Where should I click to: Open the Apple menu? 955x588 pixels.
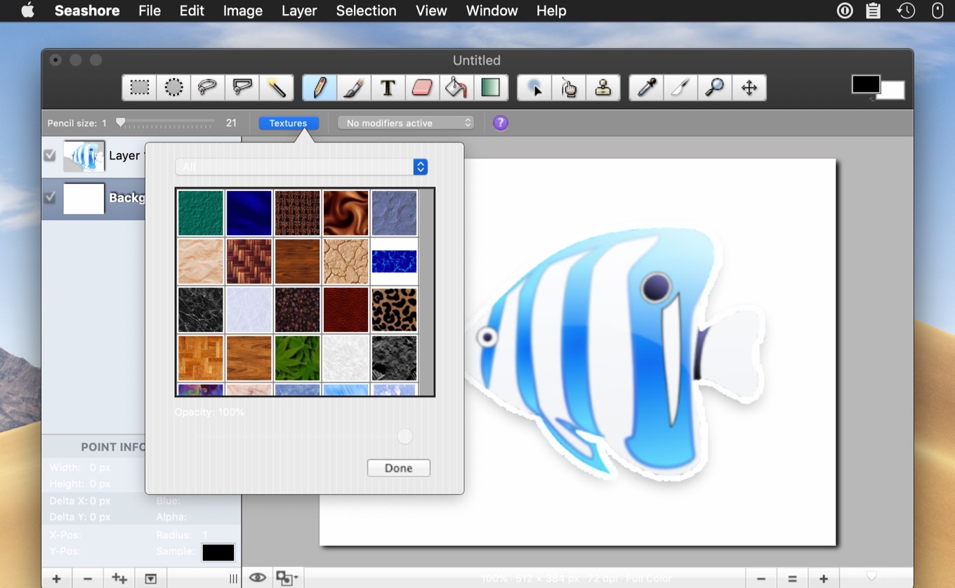[x=27, y=11]
